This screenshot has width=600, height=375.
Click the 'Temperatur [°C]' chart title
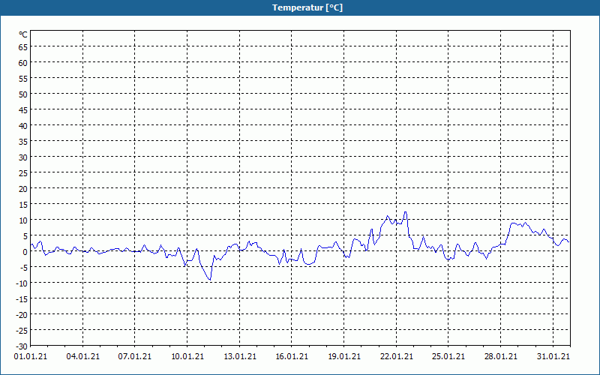pos(307,7)
